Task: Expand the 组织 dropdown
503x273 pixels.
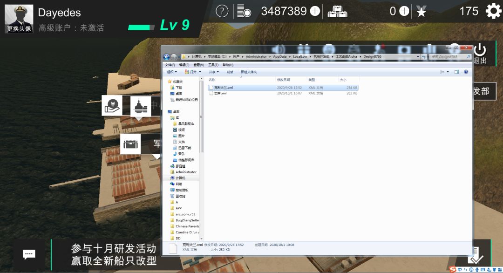Action: (171, 72)
